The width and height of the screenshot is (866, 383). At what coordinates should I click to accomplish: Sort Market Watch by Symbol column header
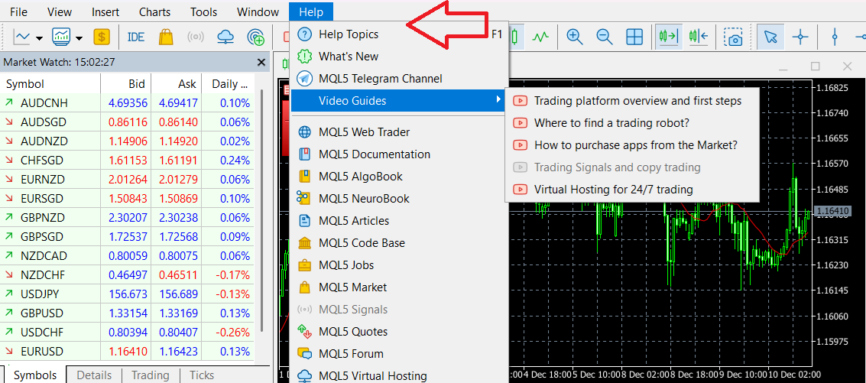(x=50, y=84)
